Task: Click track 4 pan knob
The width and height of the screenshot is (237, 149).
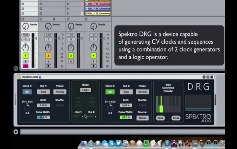Action: pyautogui.click(x=94, y=47)
